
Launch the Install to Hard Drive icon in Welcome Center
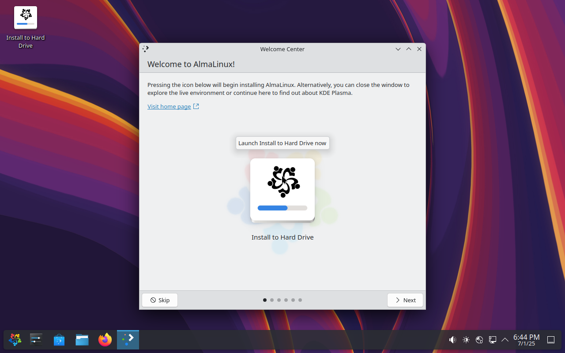tap(282, 190)
